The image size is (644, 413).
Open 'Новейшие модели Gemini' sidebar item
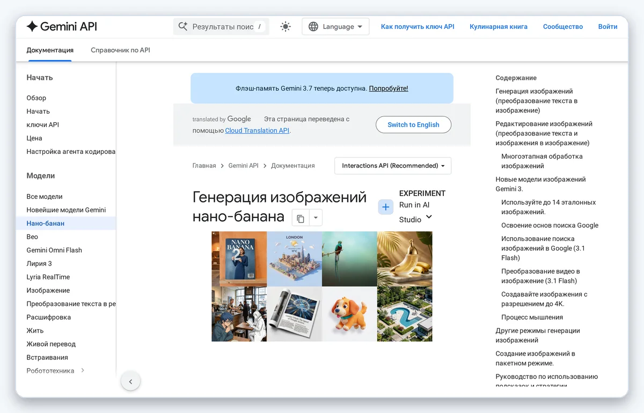coord(66,210)
